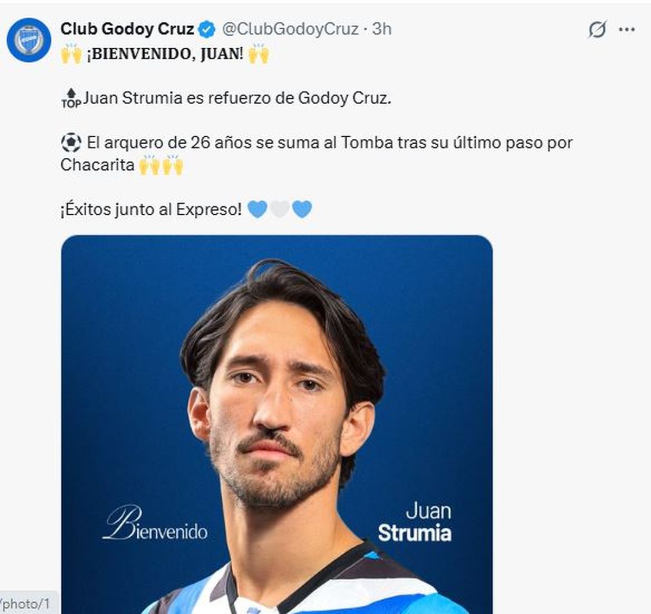Click the Juan Strumia name label in photo
The height and width of the screenshot is (614, 651).
416,523
